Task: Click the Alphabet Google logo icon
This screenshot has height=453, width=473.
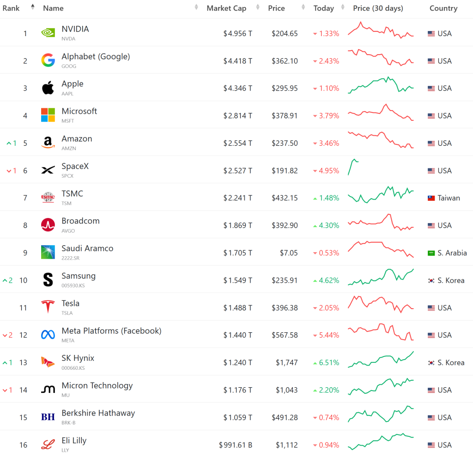Action: click(48, 60)
